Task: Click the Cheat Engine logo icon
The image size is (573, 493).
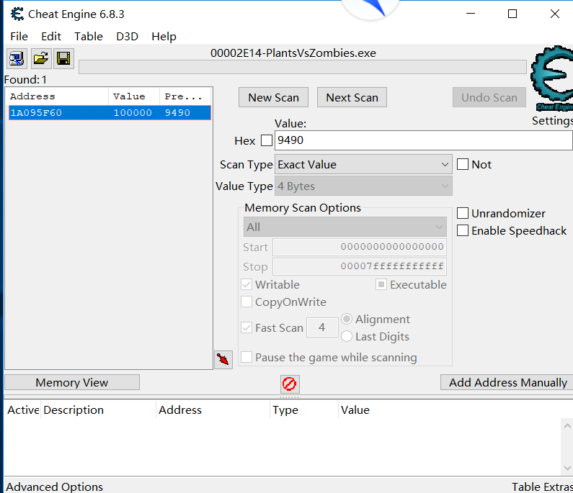Action: pos(552,78)
